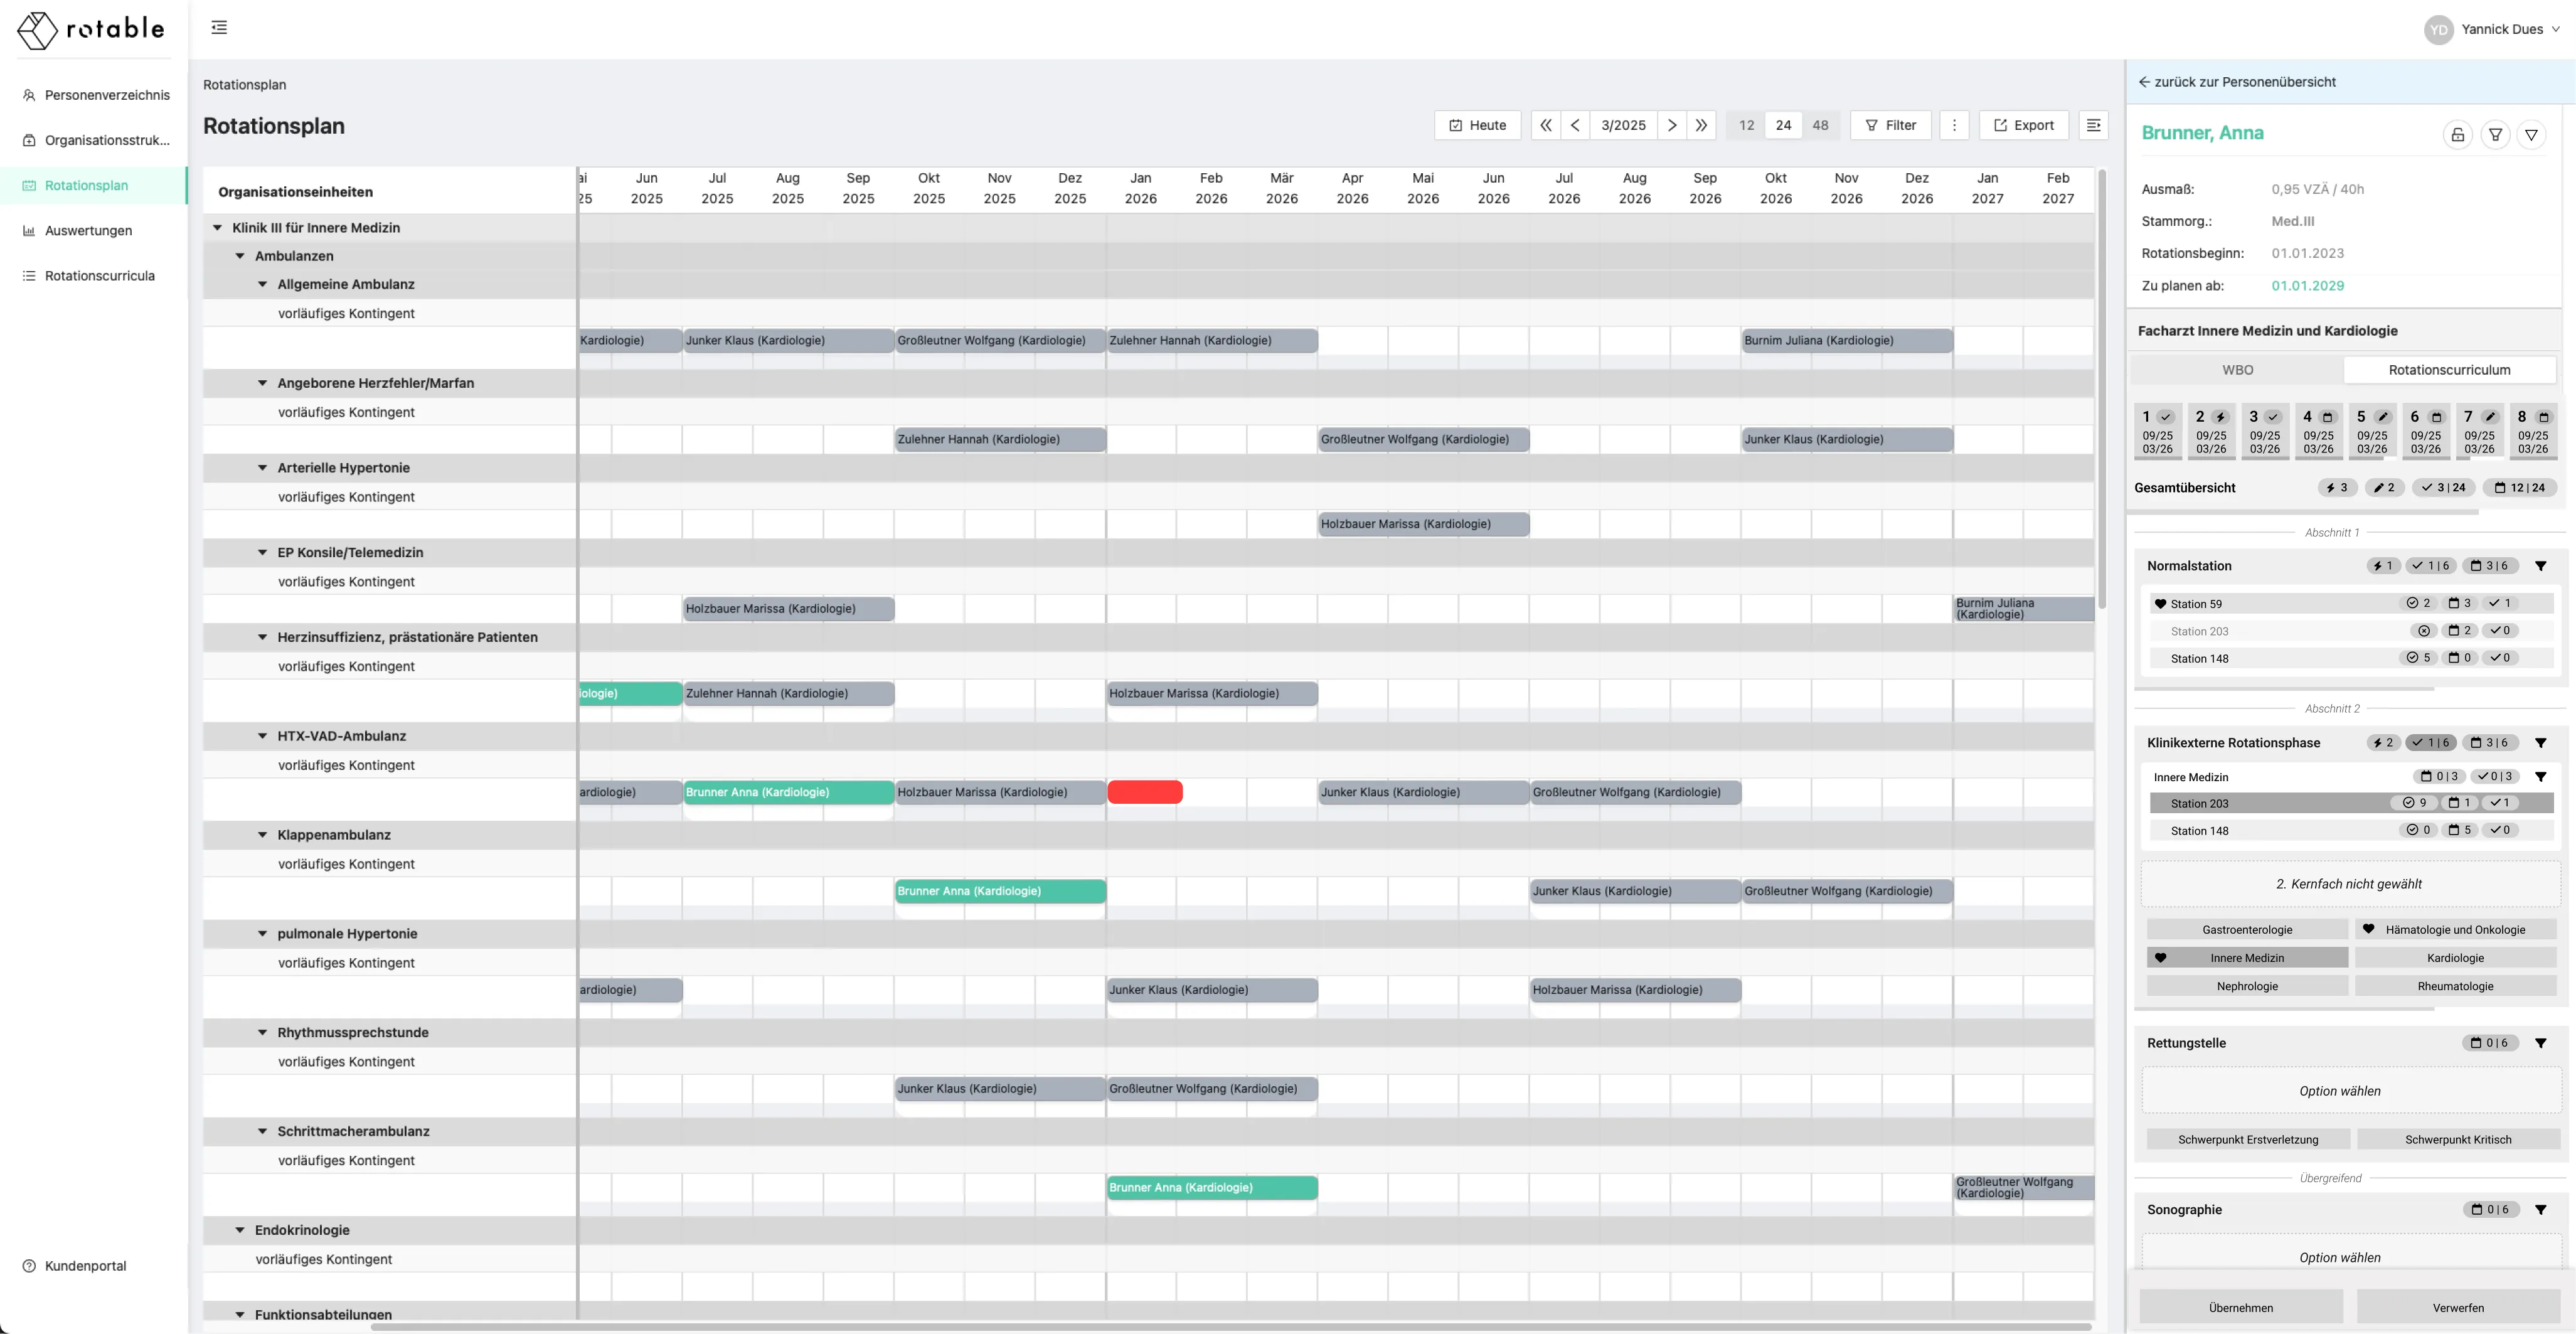
Task: Click the red block in HTX-VAD-Ambulanz
Action: (1145, 792)
